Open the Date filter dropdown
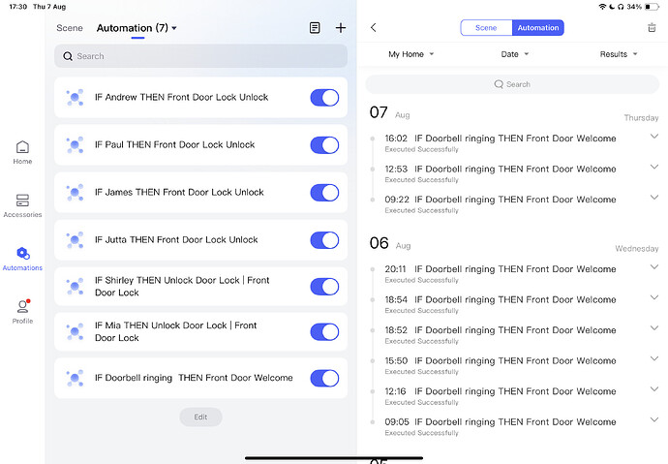 pyautogui.click(x=514, y=54)
